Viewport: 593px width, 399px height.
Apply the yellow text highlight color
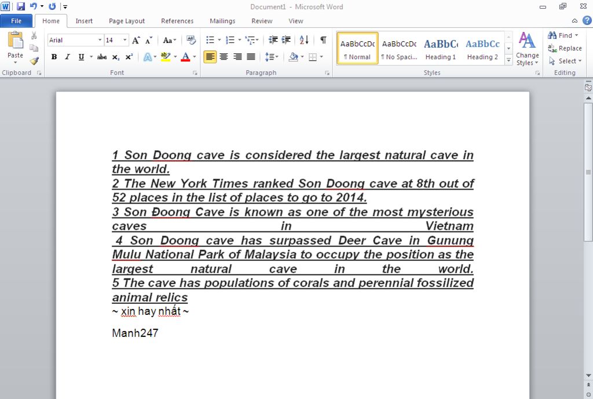coord(165,57)
